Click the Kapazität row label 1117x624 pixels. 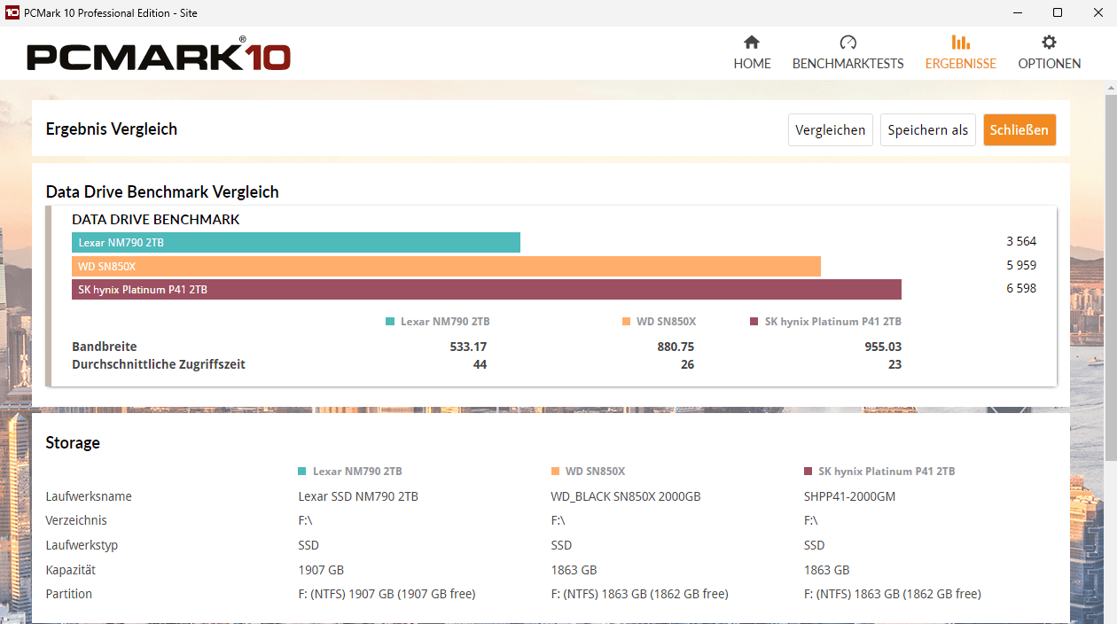(x=71, y=570)
